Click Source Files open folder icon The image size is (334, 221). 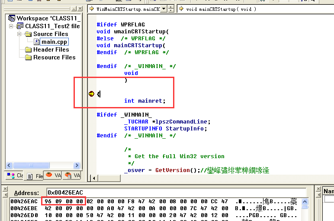pos(28,34)
